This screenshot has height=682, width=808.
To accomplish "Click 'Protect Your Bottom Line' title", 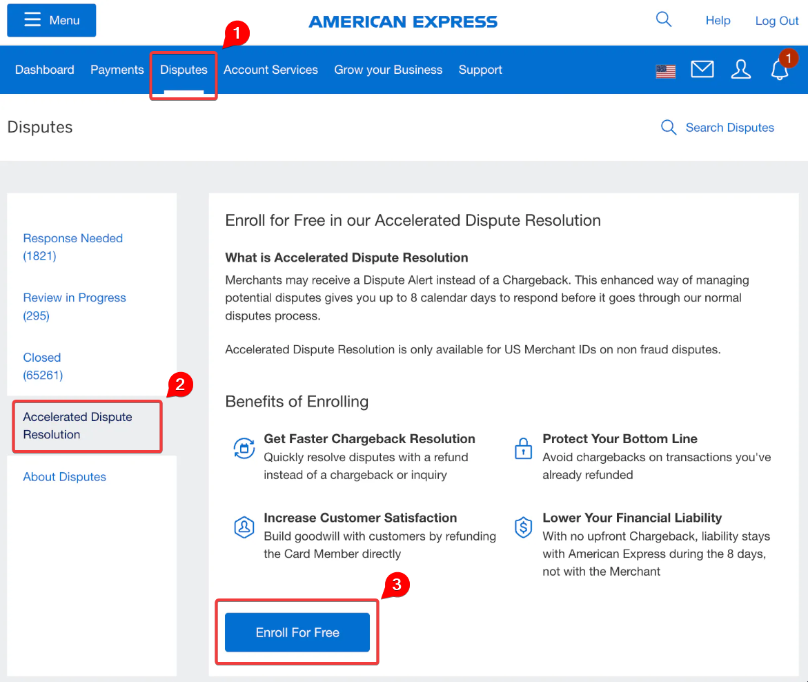I will coord(620,439).
